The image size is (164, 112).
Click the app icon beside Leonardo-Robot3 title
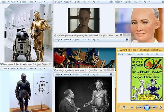(x=1, y=64)
